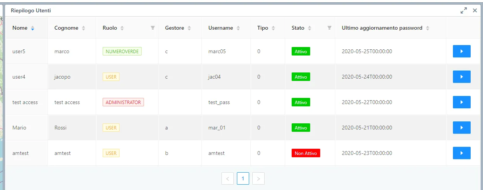Click Attivo status badge for jac04

(x=301, y=77)
